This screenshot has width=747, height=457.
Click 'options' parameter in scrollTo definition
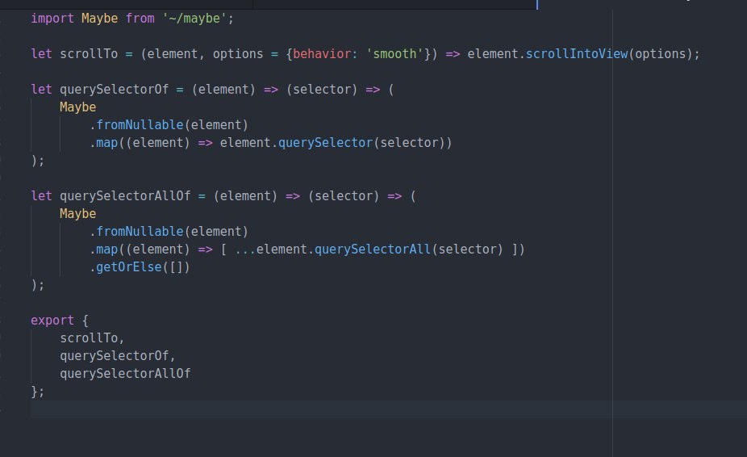point(238,54)
